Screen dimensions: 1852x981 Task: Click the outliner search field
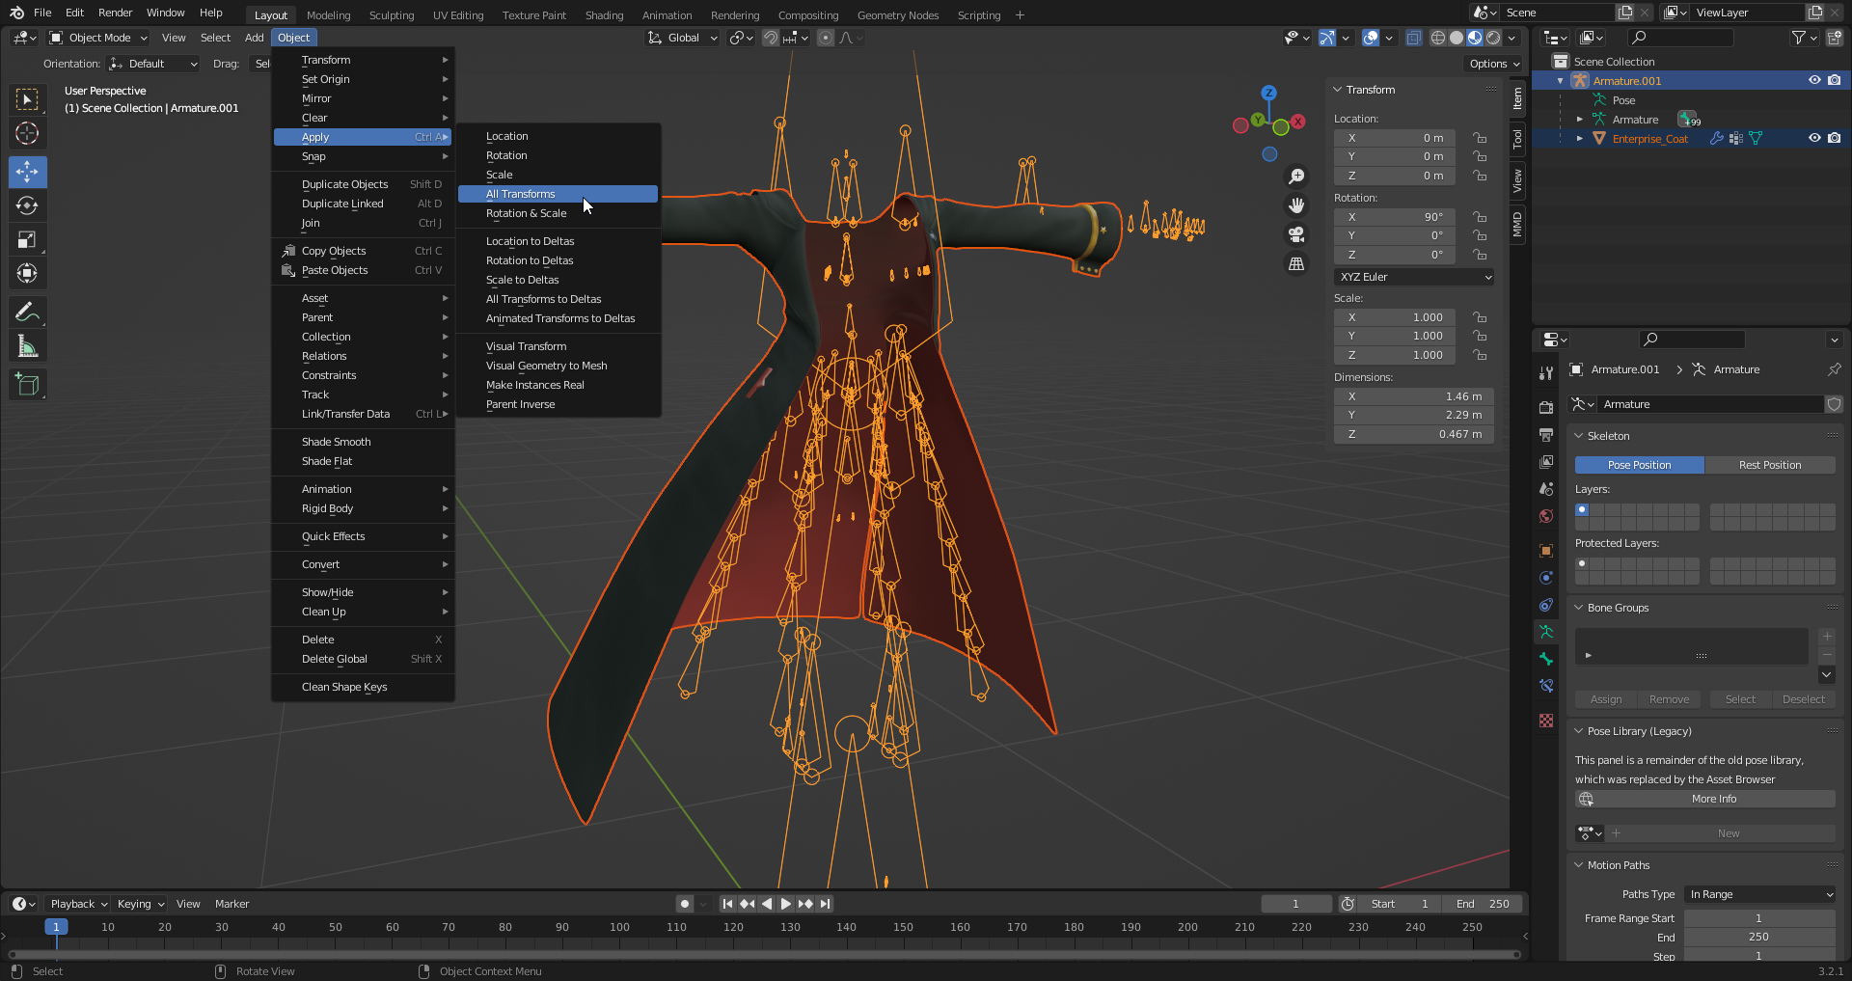pyautogui.click(x=1680, y=38)
